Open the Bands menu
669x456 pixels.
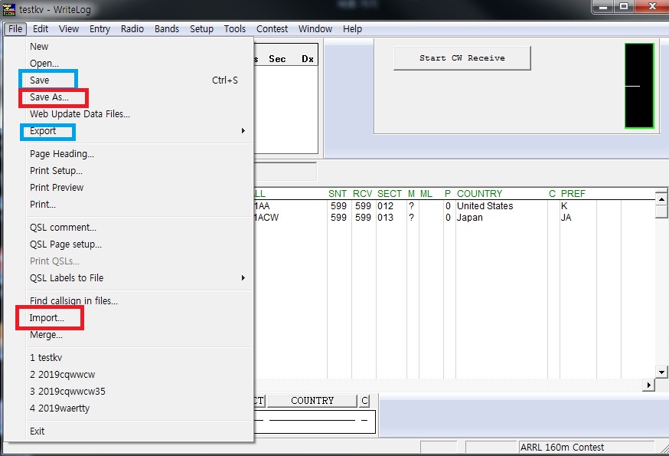coord(167,28)
